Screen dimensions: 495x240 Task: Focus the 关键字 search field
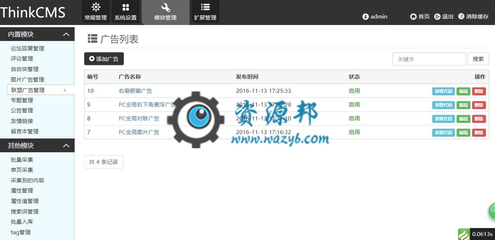pos(429,59)
